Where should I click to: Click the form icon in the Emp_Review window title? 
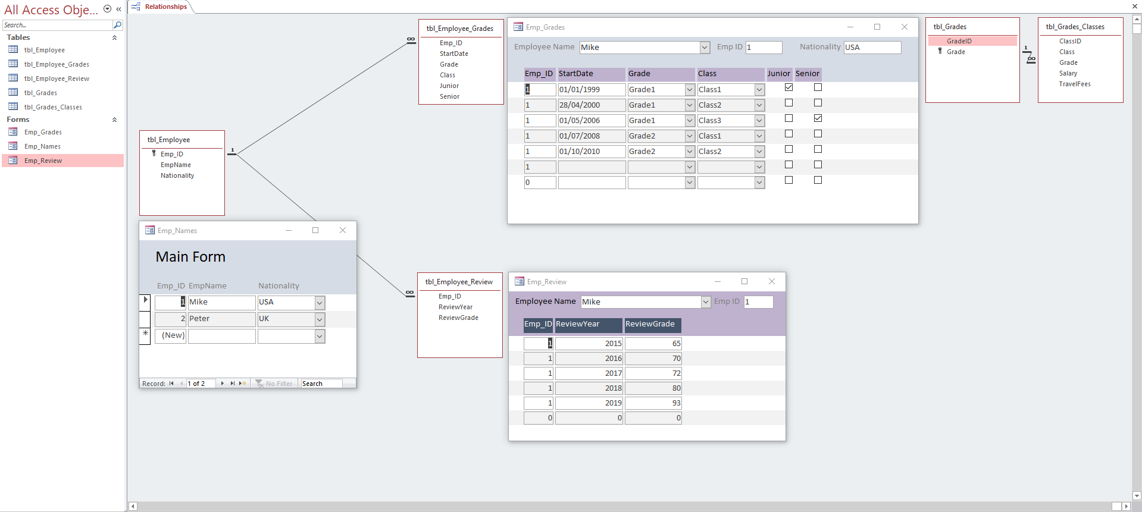[520, 281]
